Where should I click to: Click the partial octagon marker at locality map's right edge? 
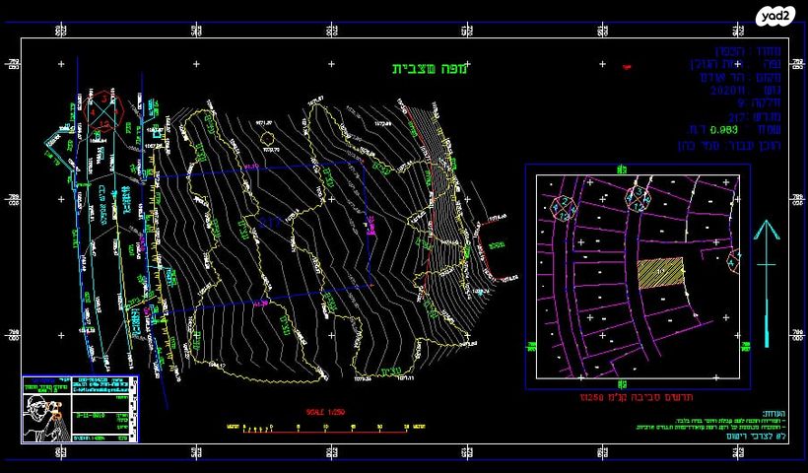point(734,261)
